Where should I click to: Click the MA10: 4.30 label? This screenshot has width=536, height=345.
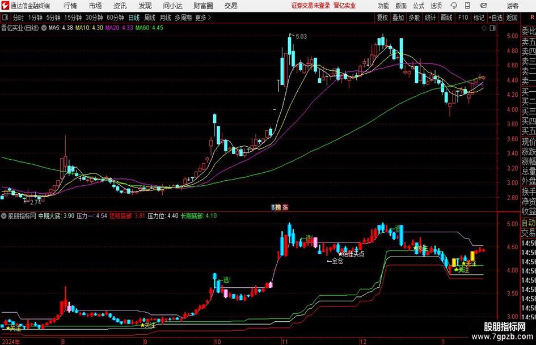(x=89, y=28)
